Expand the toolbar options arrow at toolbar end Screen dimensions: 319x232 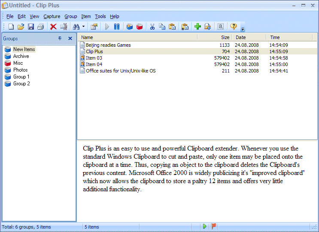[243, 29]
